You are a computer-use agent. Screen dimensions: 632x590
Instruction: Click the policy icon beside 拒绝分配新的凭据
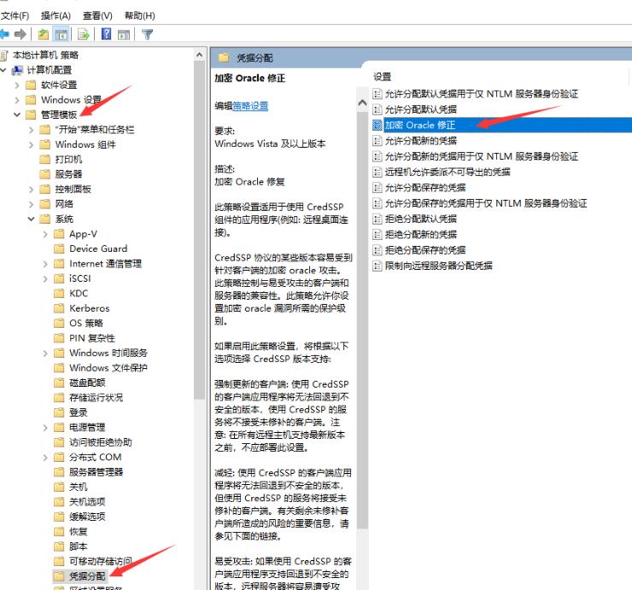point(377,235)
